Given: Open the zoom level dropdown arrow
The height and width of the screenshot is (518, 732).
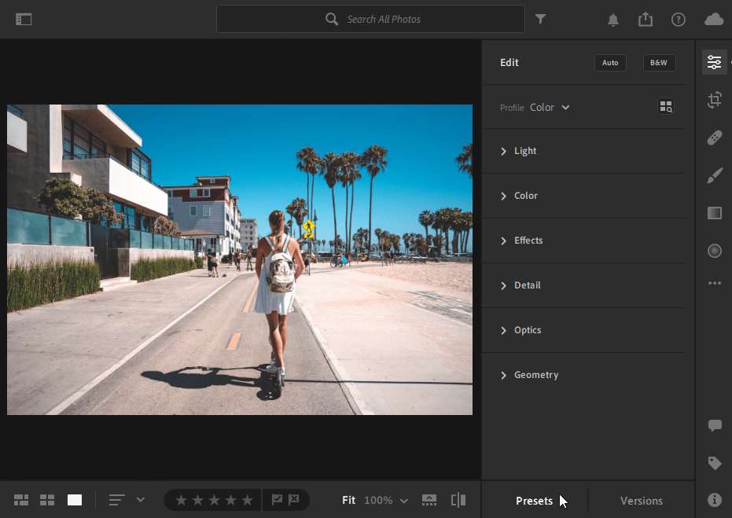Looking at the screenshot, I should pos(404,501).
